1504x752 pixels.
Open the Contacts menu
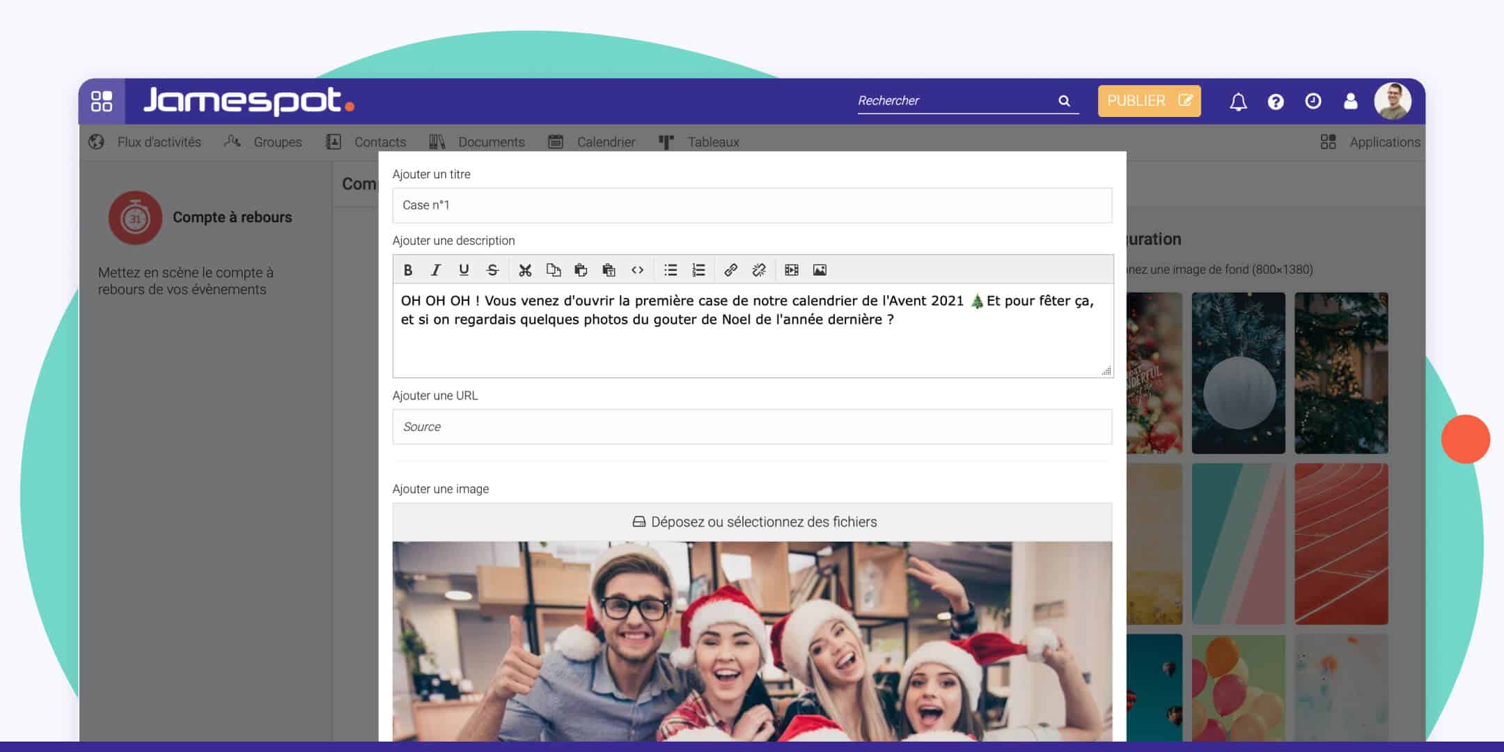coord(366,142)
